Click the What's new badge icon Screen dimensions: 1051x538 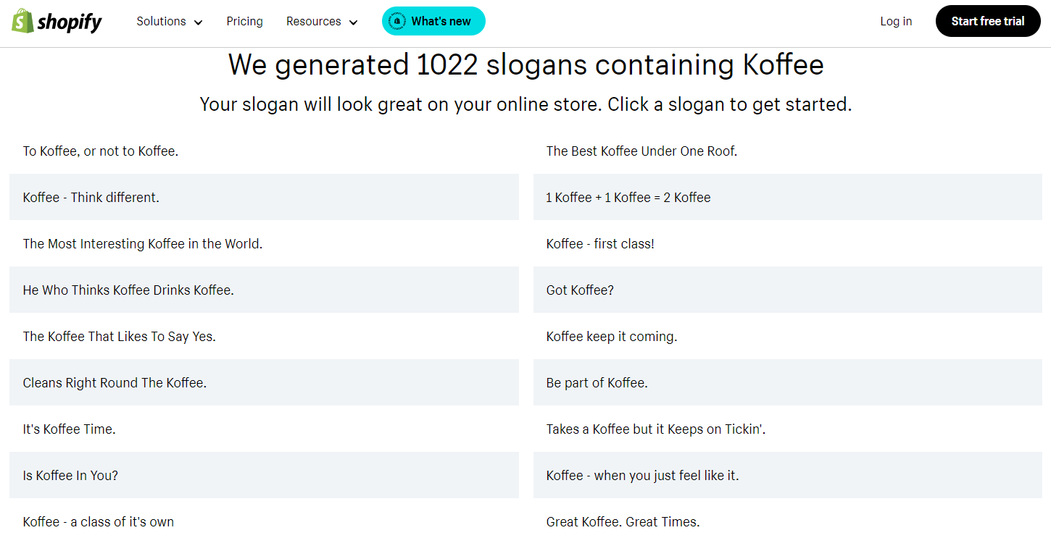(x=396, y=21)
